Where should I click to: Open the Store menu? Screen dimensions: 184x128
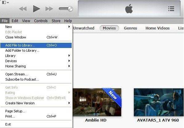point(56,21)
